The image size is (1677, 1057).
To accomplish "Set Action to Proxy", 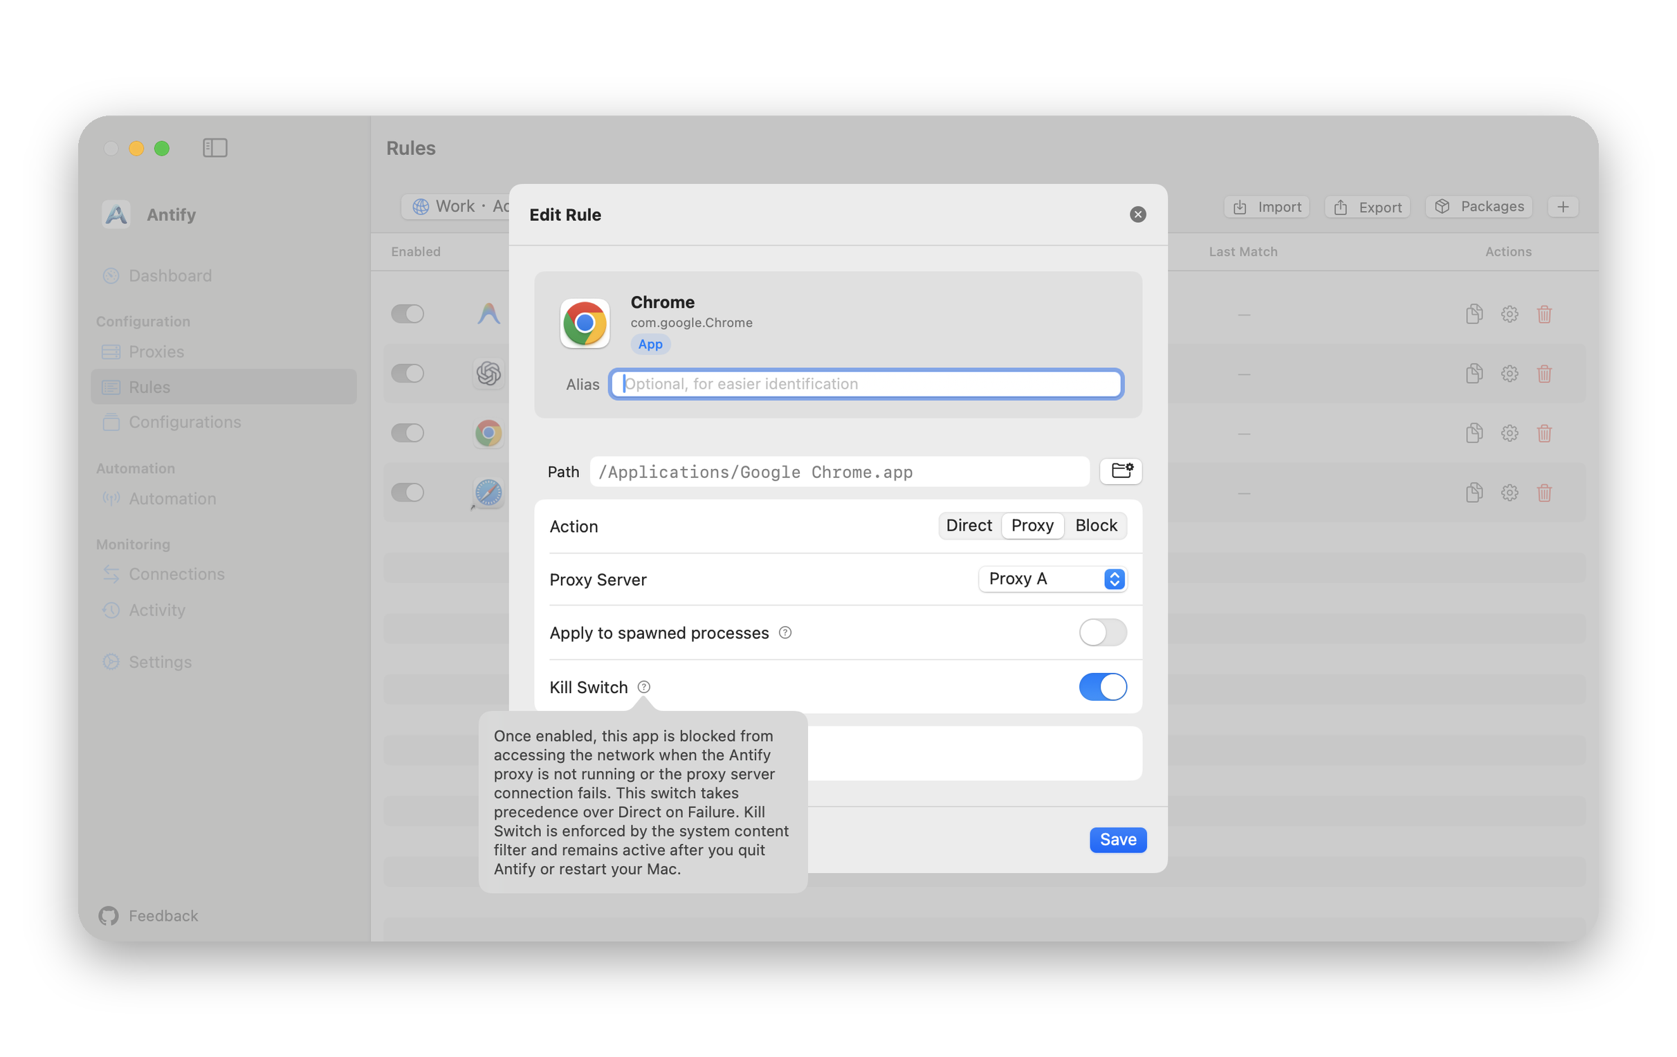I will [x=1032, y=526].
